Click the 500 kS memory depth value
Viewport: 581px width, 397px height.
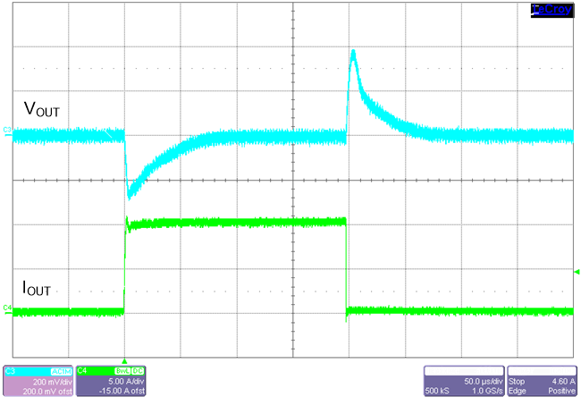pos(437,391)
